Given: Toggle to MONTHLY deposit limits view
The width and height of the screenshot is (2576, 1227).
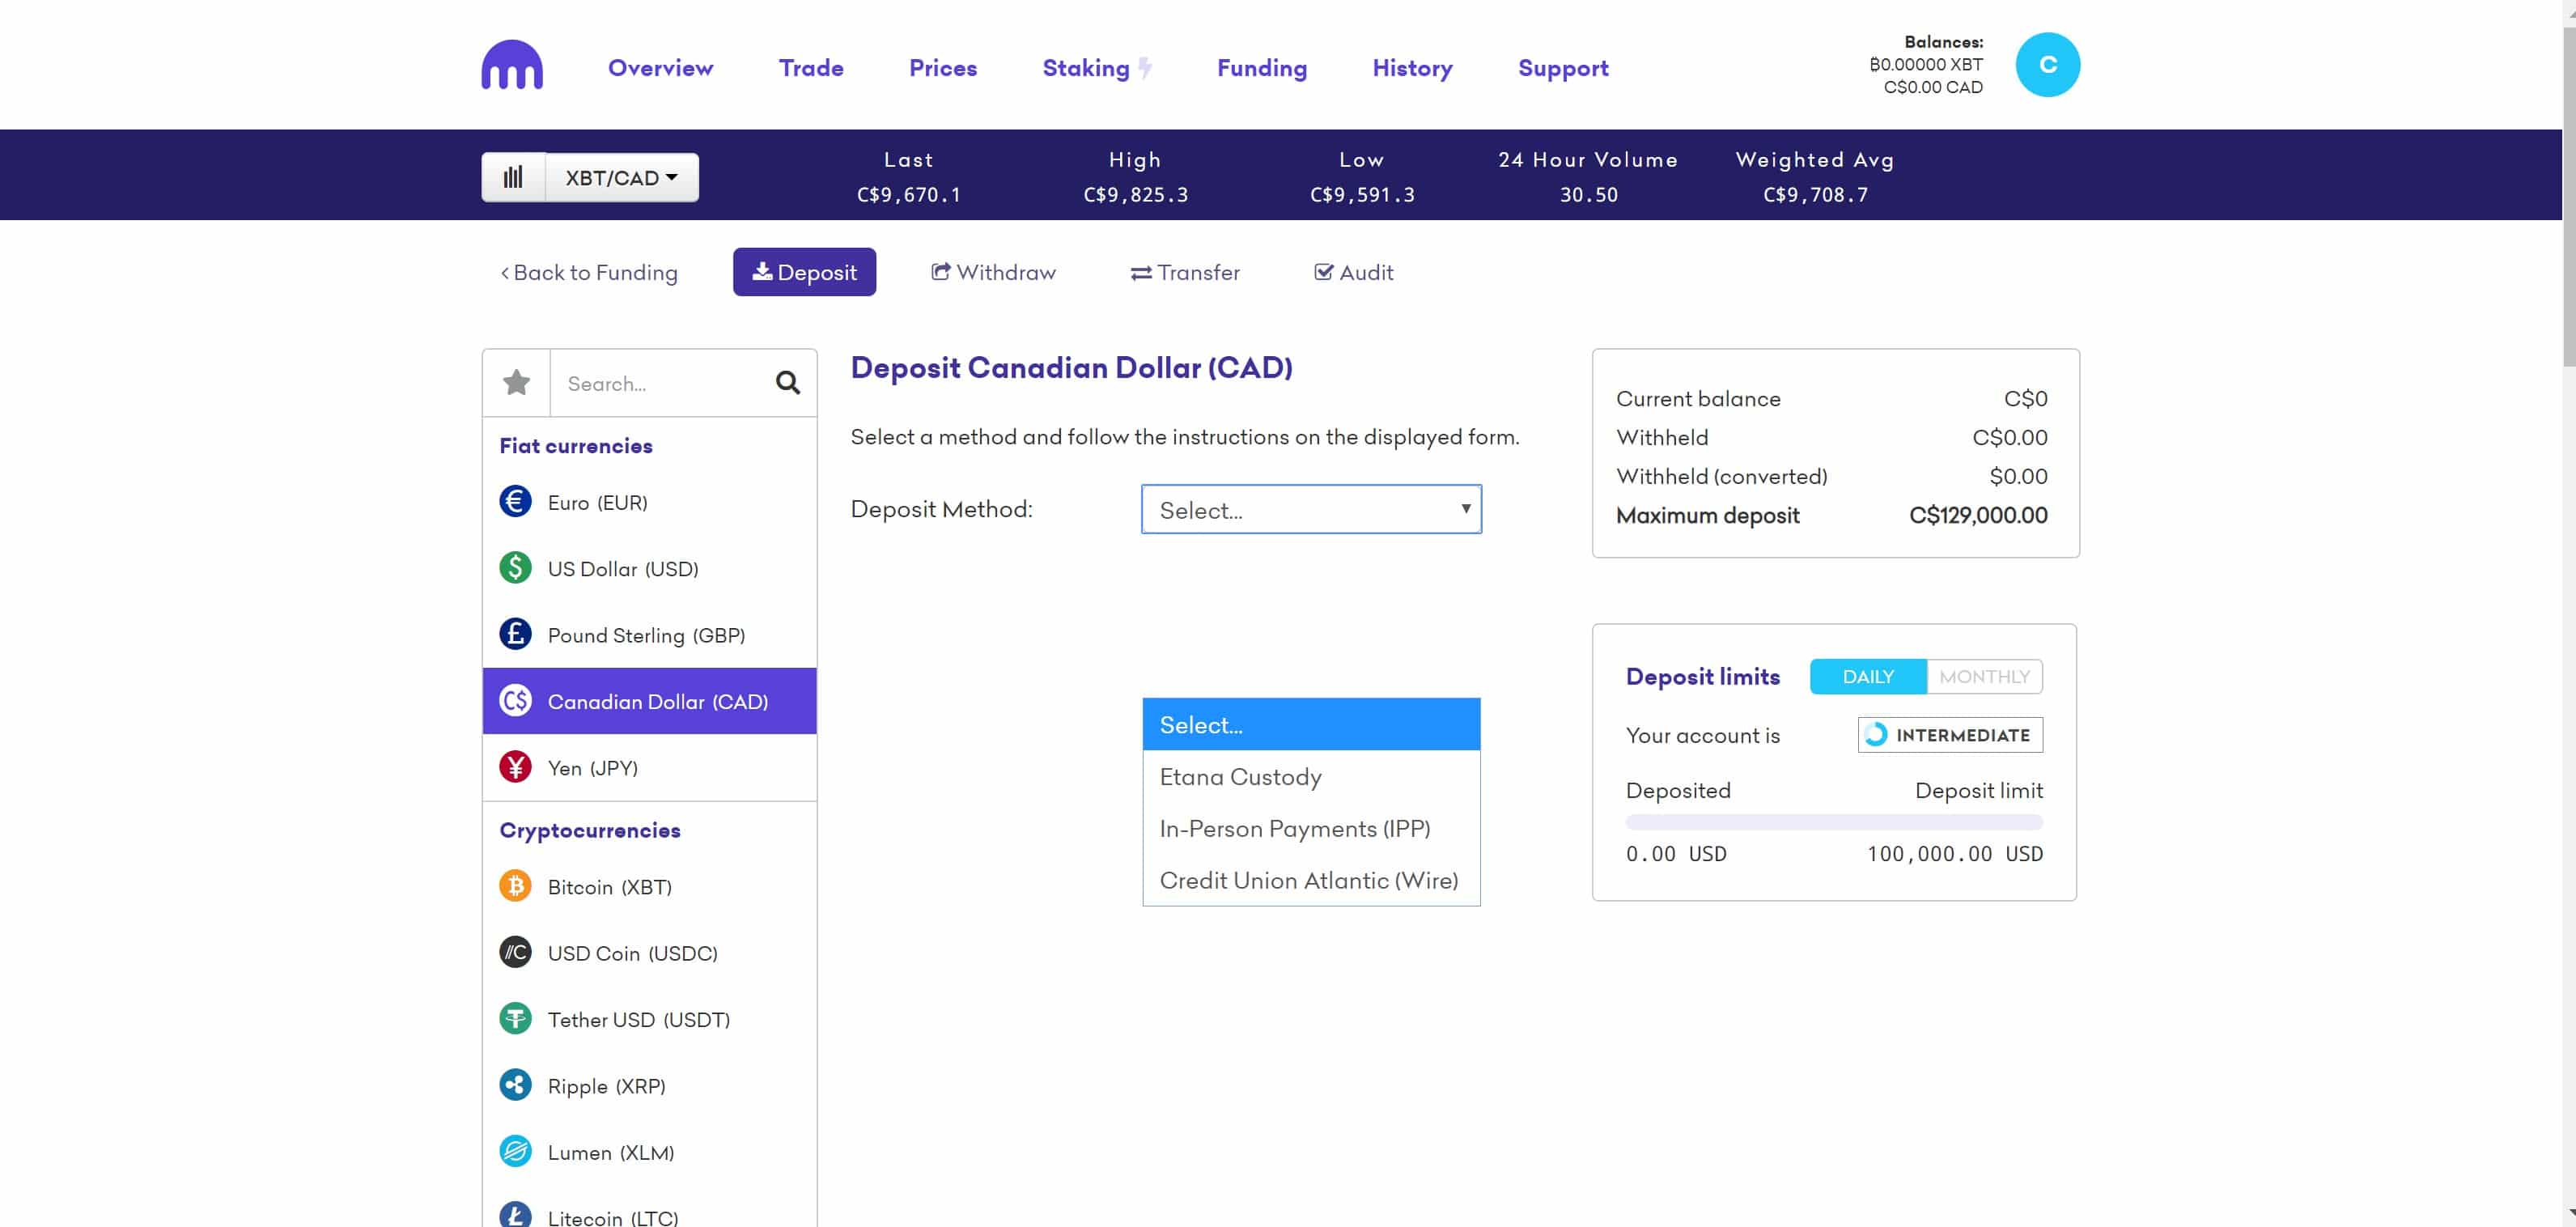Looking at the screenshot, I should point(1983,675).
